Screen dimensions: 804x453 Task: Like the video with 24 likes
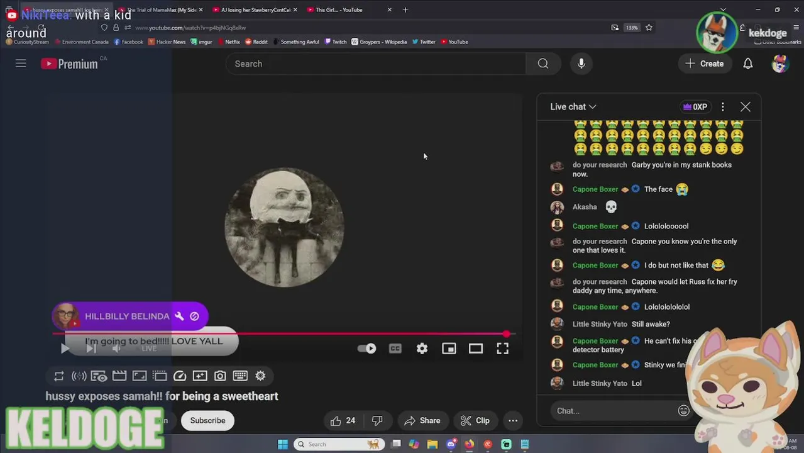point(343,421)
